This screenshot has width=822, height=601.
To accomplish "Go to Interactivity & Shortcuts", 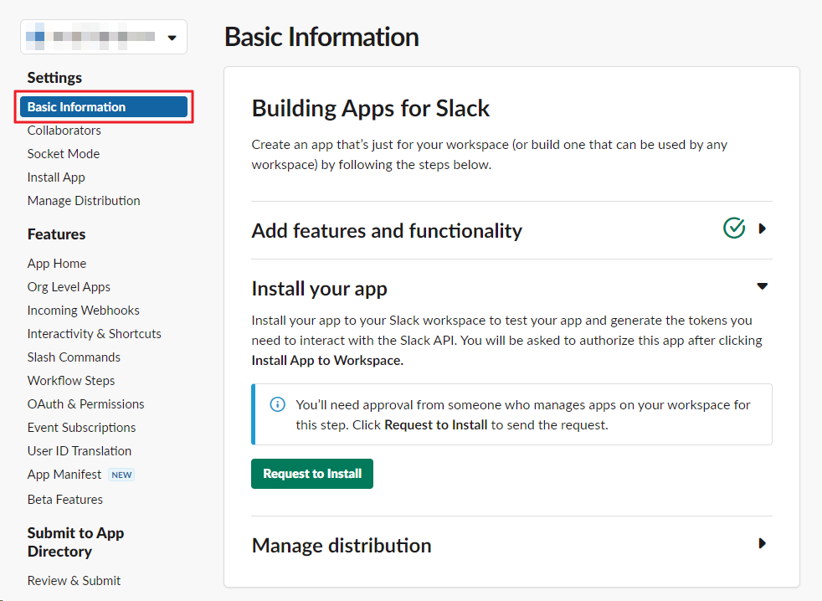I will pyautogui.click(x=95, y=333).
